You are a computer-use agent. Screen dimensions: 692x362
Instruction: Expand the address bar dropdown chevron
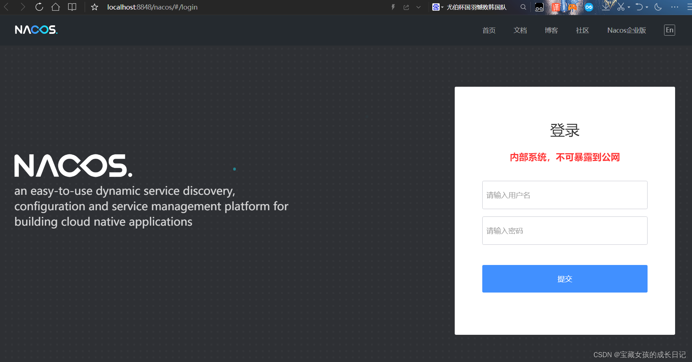pos(418,7)
